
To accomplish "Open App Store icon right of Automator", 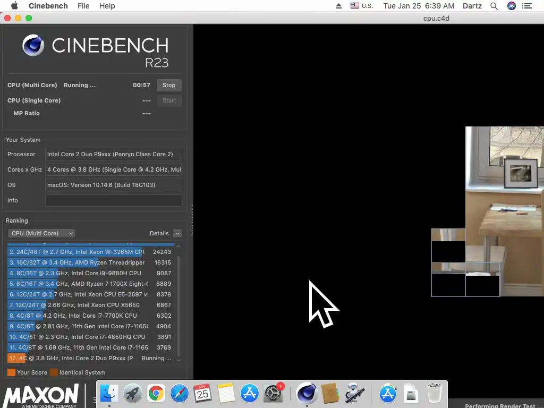I will (x=387, y=394).
